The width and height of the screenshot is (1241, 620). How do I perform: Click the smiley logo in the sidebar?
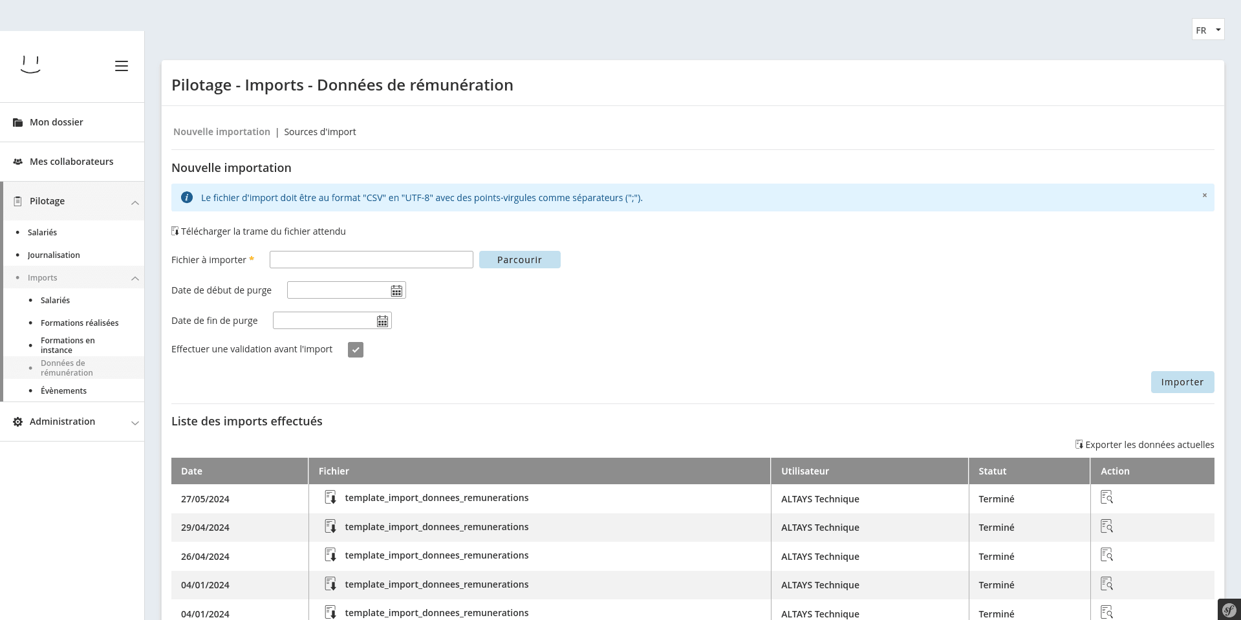pyautogui.click(x=30, y=65)
